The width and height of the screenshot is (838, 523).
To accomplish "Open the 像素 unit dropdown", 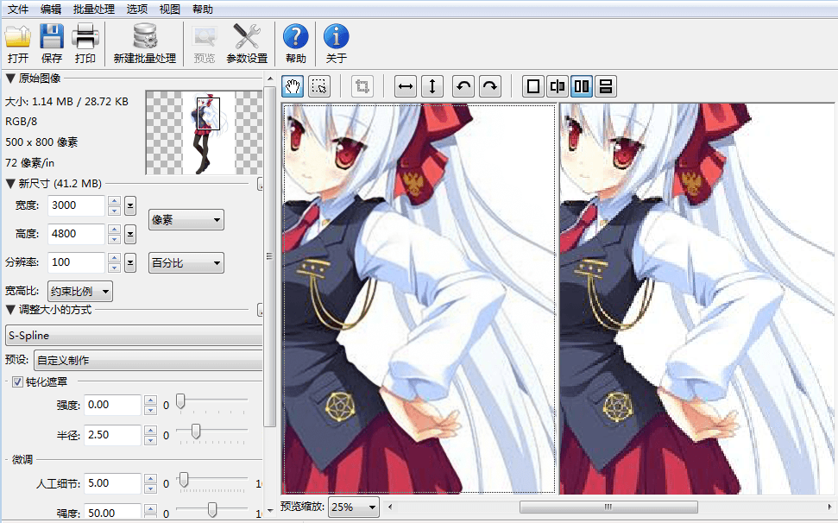I will pos(186,219).
